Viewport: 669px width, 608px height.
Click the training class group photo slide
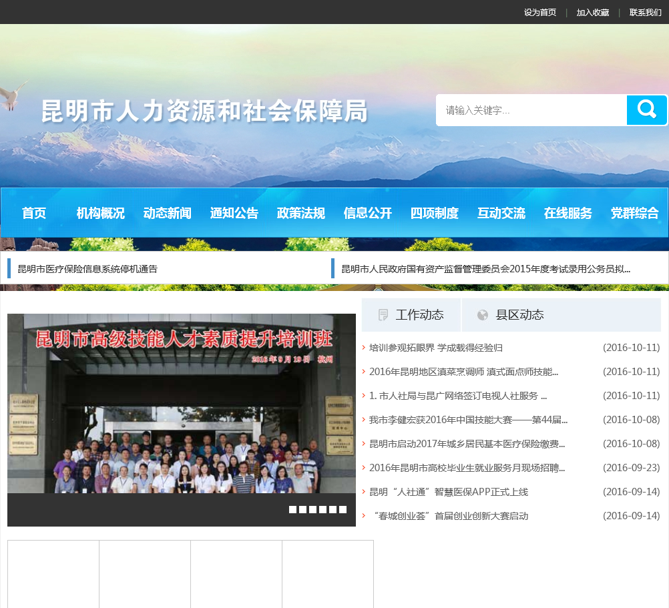click(182, 403)
